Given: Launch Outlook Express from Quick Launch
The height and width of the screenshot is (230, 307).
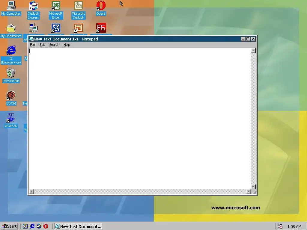Looking at the screenshot, I should tap(39, 226).
